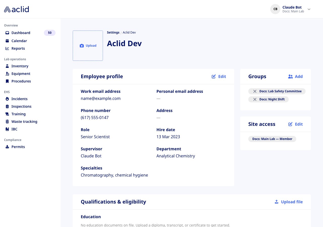323x227 pixels.
Task: Click the Calendar icon in sidebar
Action: [7, 41]
